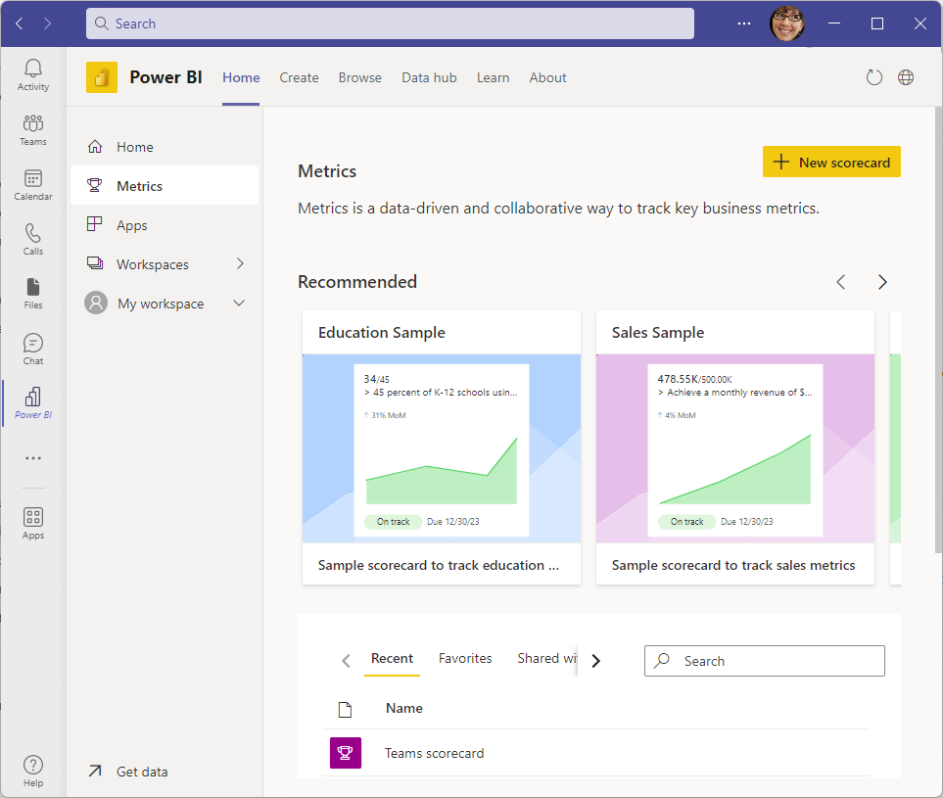Reload the tab with the refresh icon
The height and width of the screenshot is (798, 943).
pyautogui.click(x=873, y=77)
